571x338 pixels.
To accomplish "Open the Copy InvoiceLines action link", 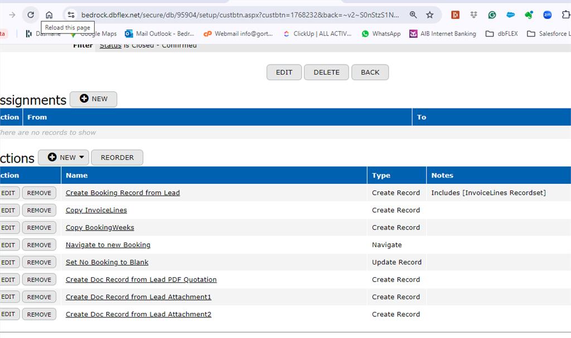I will (96, 210).
